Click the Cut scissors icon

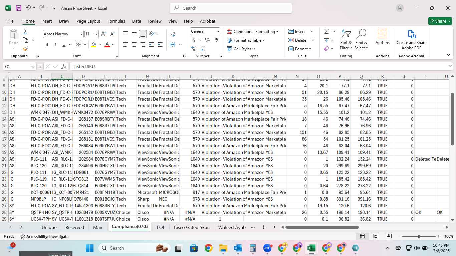click(x=25, y=32)
